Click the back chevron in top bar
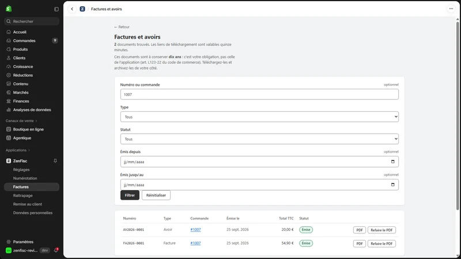This screenshot has height=259, width=461. pyautogui.click(x=72, y=9)
